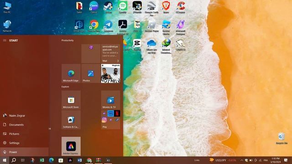292x164 pixels.
Task: Click the Telegram desktop shortcut
Action: coord(108,26)
